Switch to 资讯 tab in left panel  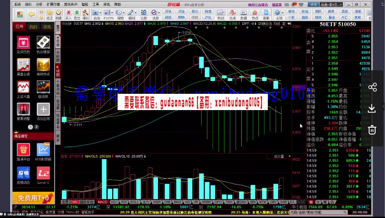pyautogui.click(x=47, y=27)
